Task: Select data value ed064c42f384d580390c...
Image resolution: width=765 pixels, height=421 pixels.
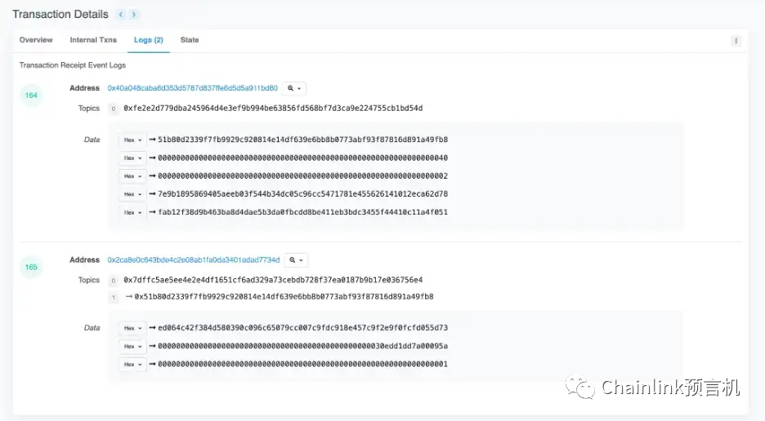Action: [302, 328]
